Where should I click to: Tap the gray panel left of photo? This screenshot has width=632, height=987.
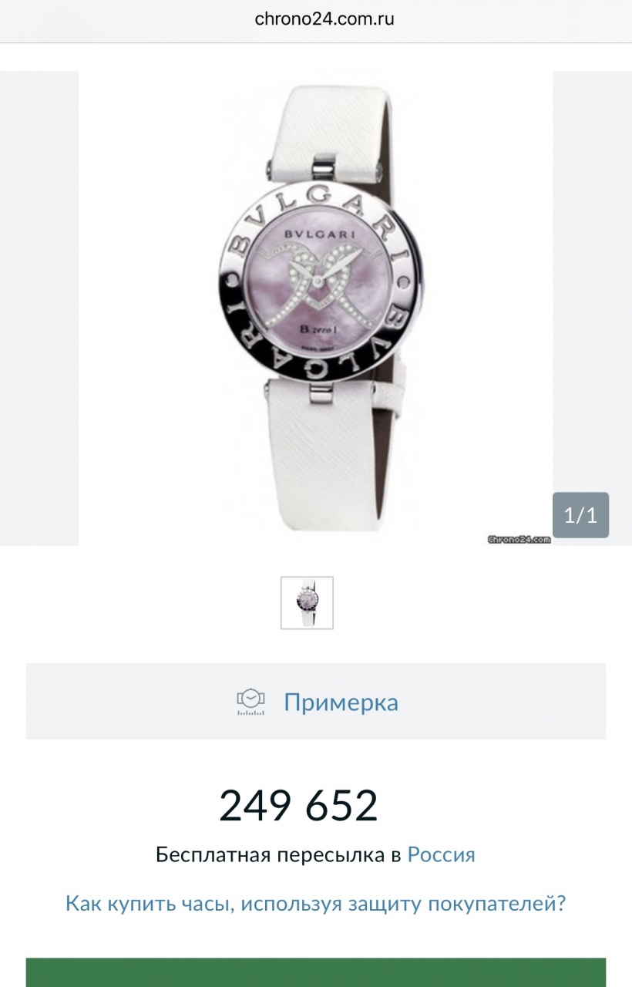(x=39, y=308)
